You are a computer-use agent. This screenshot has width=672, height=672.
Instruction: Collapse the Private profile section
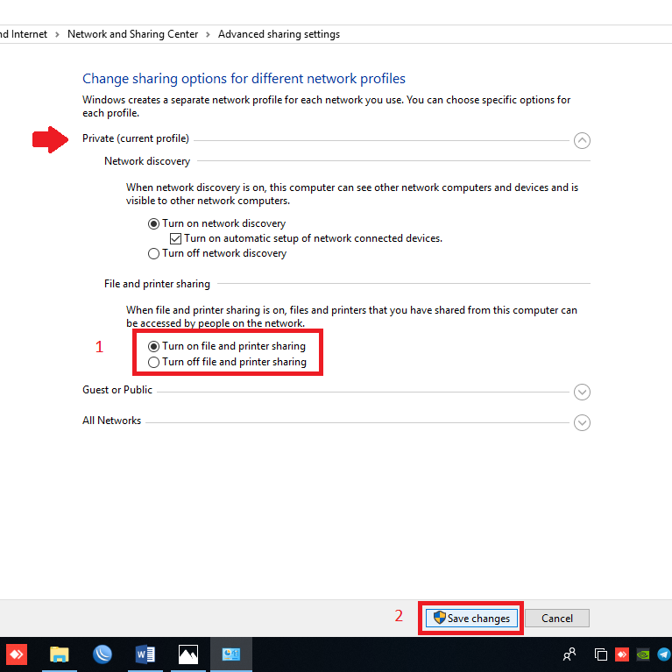click(x=582, y=140)
